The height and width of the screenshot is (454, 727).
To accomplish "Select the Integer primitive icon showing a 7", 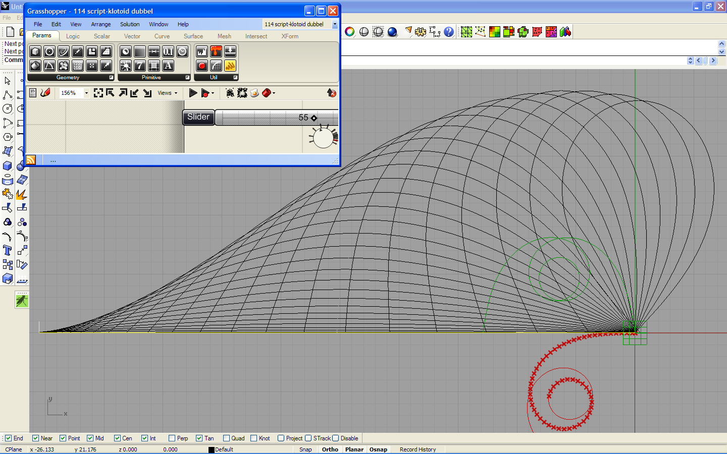I will pos(140,66).
